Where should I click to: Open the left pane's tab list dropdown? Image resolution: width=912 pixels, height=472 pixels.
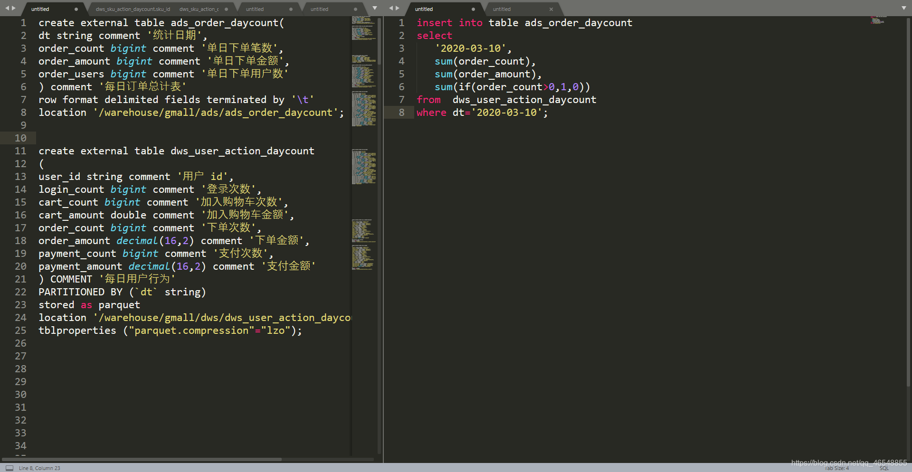[x=375, y=8]
